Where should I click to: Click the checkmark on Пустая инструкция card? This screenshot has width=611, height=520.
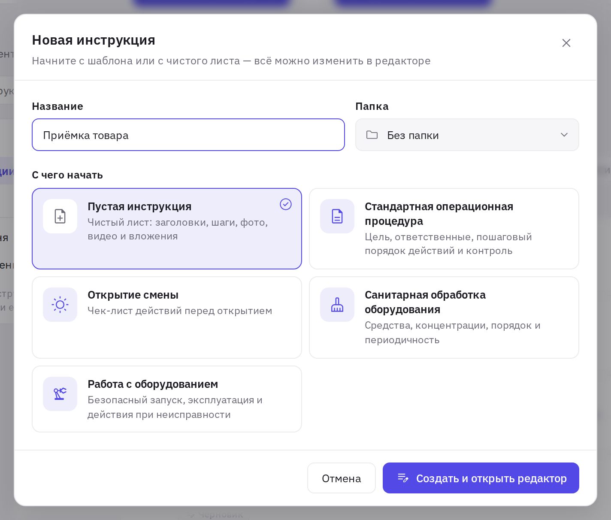click(286, 204)
